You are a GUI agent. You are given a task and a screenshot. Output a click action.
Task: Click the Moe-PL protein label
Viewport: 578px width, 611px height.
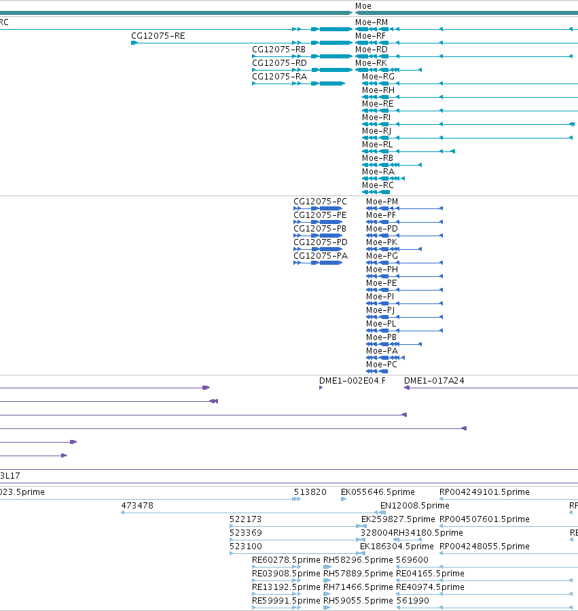[381, 324]
